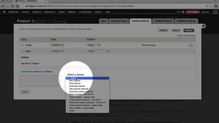Select the One column layout
Image resolution: width=219 pixels, height=123 pixels.
(x=88, y=81)
